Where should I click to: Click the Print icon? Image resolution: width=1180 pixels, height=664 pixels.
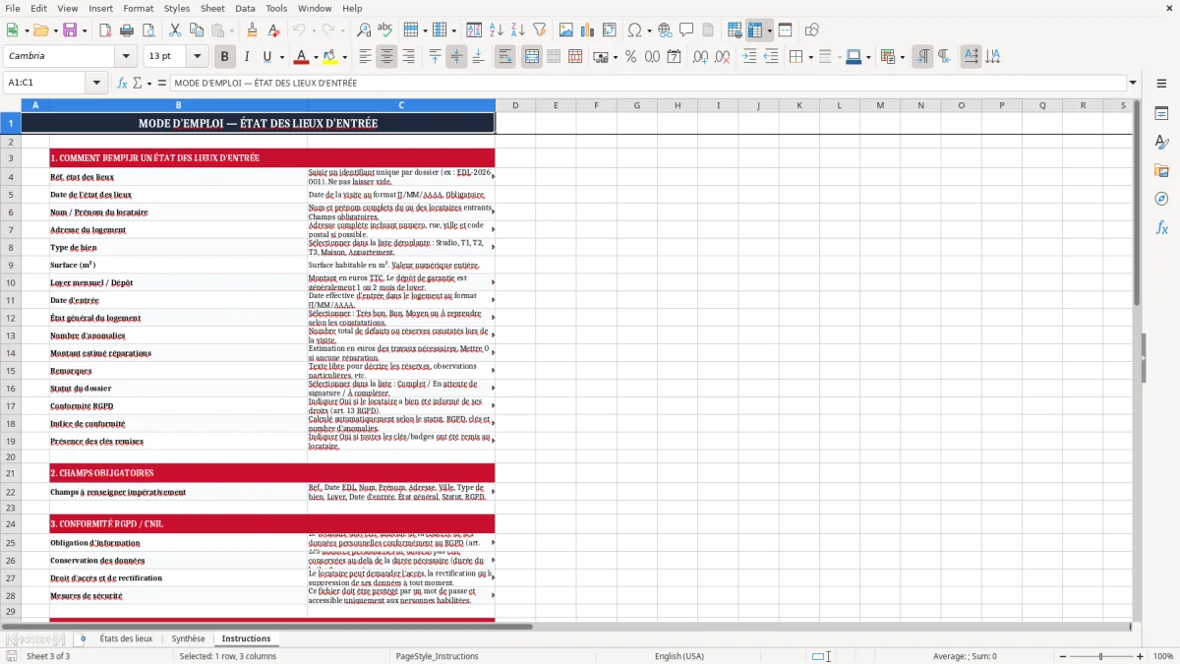[x=126, y=30]
